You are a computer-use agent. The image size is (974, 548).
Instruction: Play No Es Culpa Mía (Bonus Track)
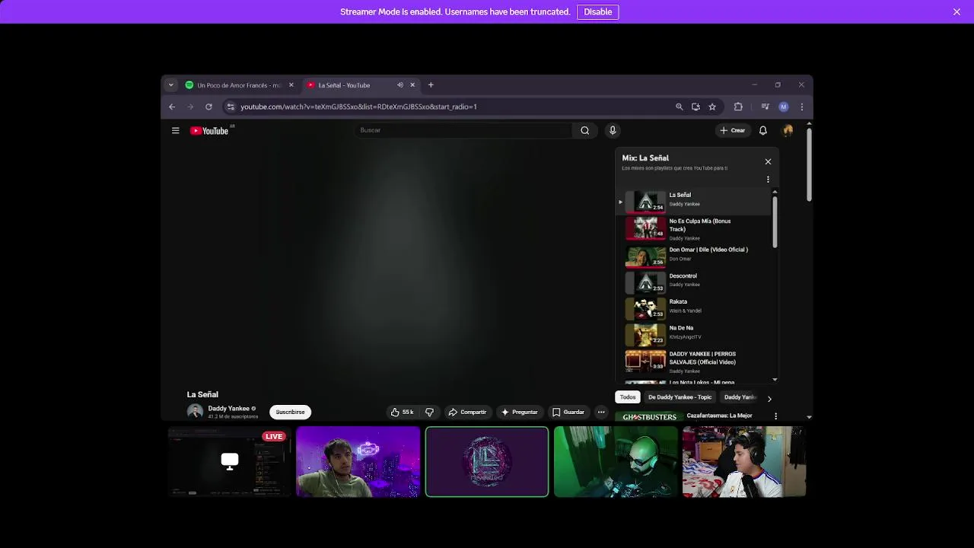694,228
